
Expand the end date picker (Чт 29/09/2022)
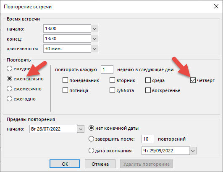pos(193,151)
